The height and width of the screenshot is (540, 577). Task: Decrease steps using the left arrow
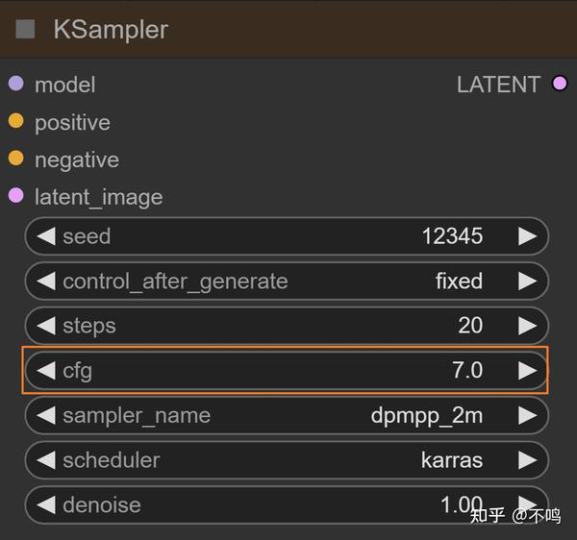(x=45, y=326)
